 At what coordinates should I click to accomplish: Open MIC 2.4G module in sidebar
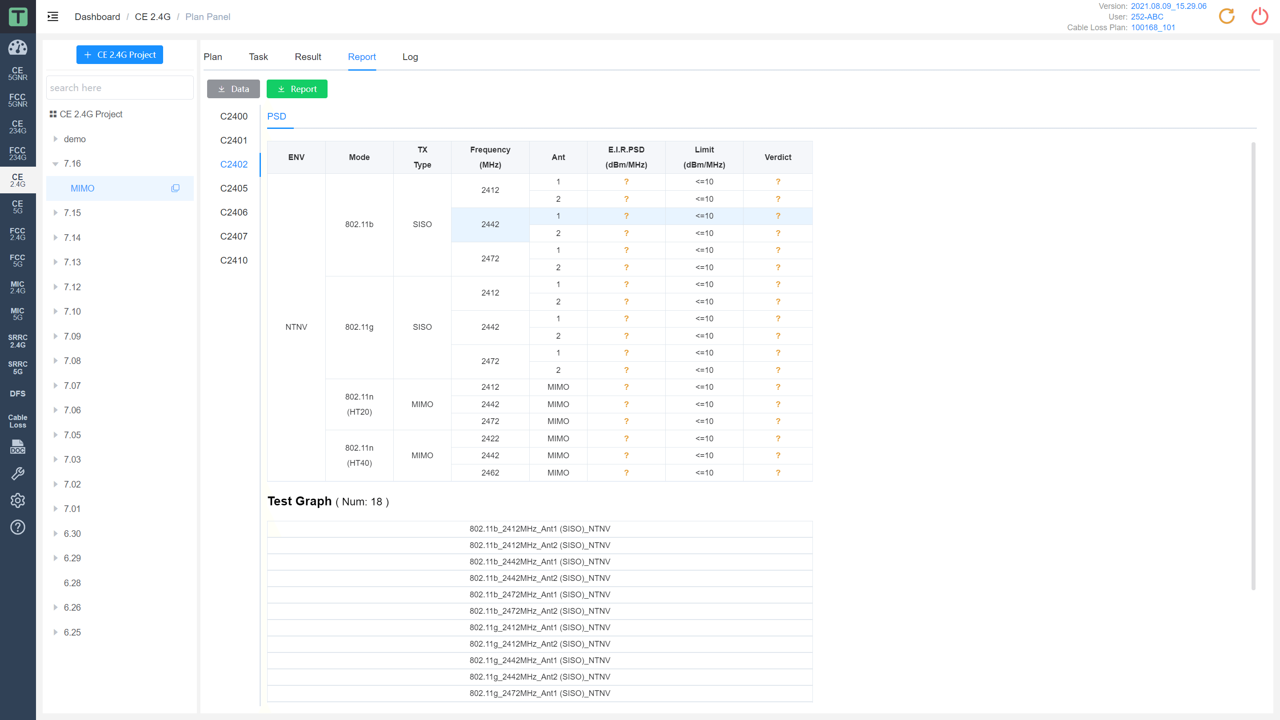point(18,287)
